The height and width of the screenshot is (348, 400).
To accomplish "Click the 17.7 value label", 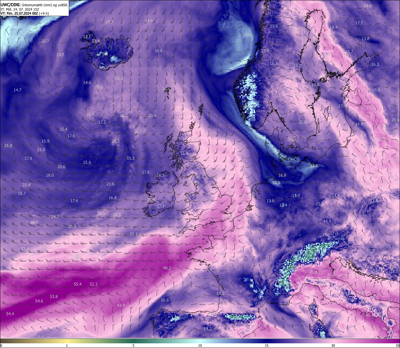I will (359, 23).
